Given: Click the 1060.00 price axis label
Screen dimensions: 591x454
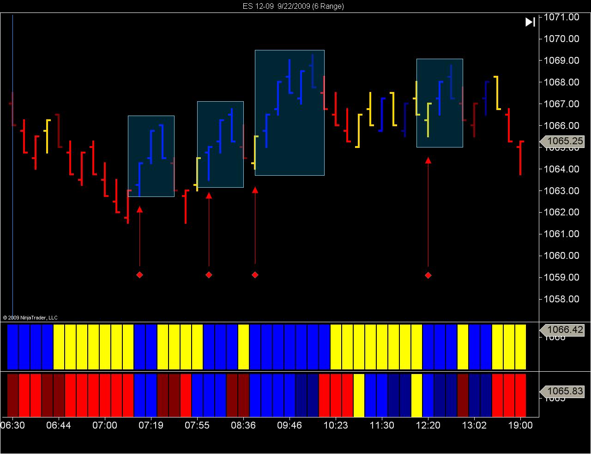Looking at the screenshot, I should tap(561, 256).
